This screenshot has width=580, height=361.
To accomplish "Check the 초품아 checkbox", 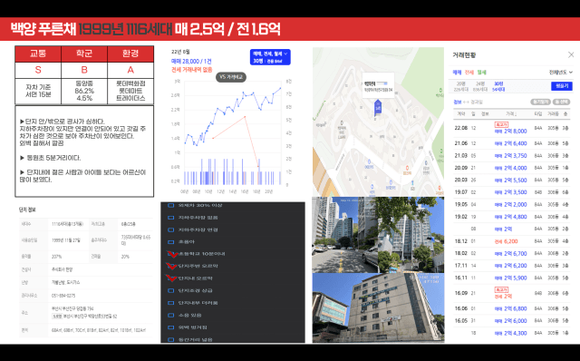I will (x=171, y=242).
